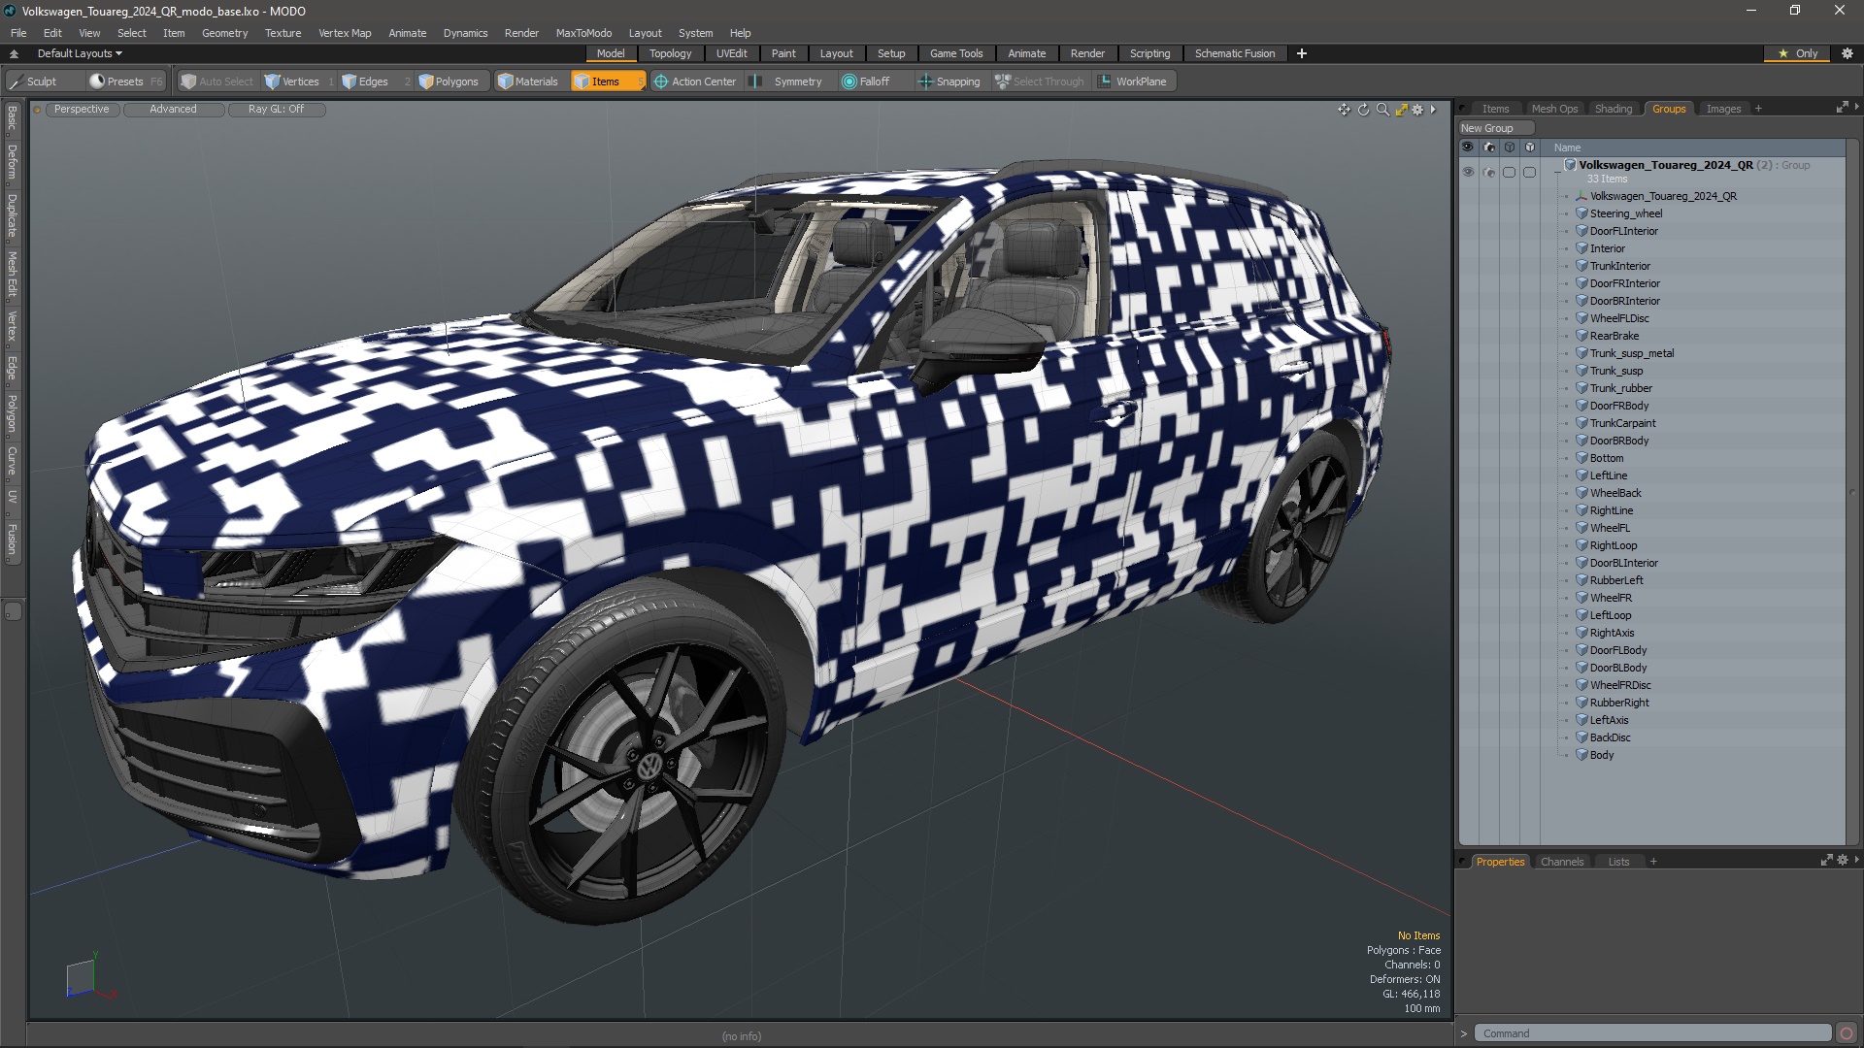The width and height of the screenshot is (1864, 1048).
Task: Open the Texture menu
Action: (x=283, y=33)
